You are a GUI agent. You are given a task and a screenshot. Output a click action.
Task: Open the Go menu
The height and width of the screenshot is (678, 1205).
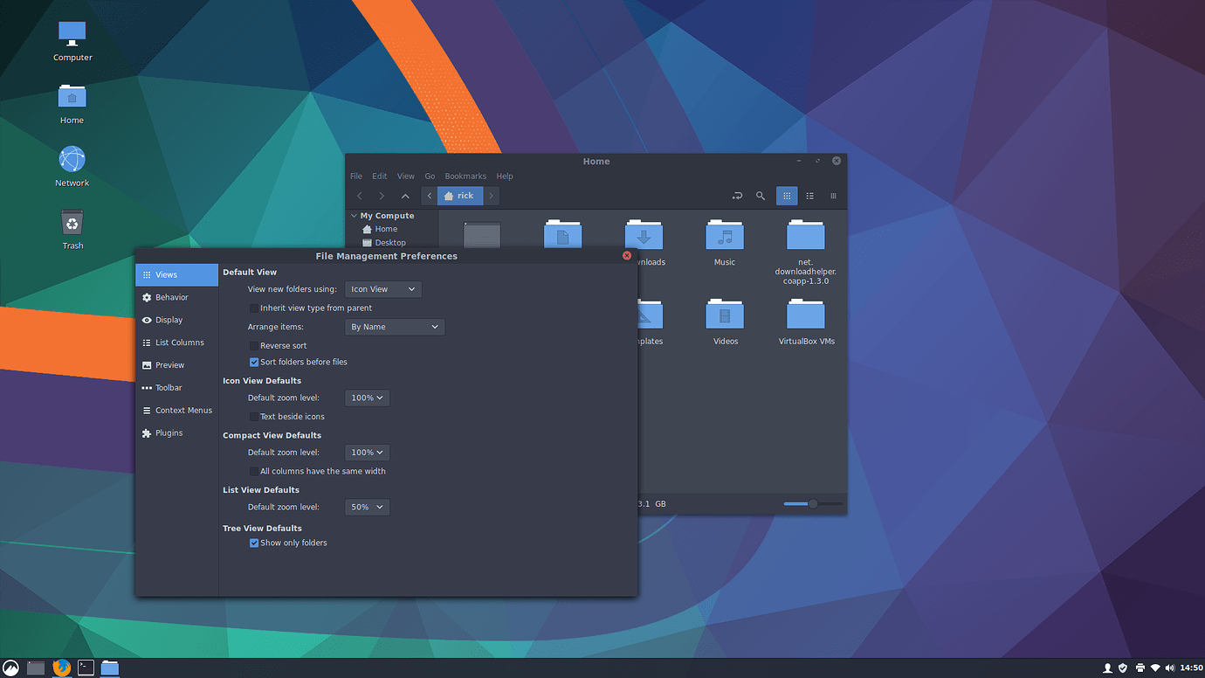[430, 176]
